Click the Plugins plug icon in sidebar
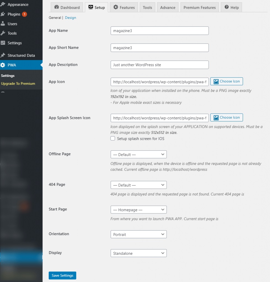This screenshot has height=282, width=270. point(3,14)
